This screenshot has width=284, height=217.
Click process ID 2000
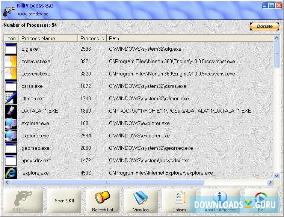click(86, 148)
